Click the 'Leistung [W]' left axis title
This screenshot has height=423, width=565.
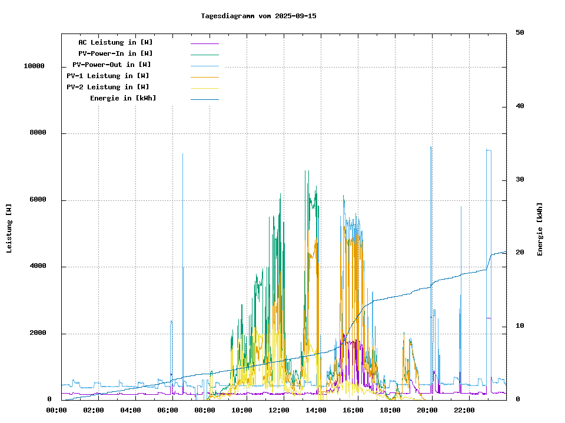(9, 229)
